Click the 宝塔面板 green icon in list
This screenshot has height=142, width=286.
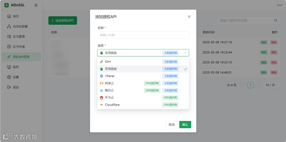(102, 69)
